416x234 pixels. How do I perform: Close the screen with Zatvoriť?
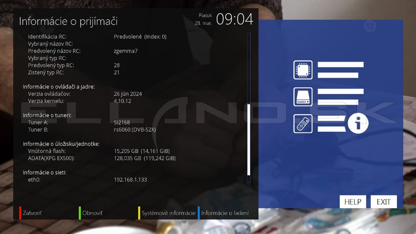pyautogui.click(x=32, y=213)
